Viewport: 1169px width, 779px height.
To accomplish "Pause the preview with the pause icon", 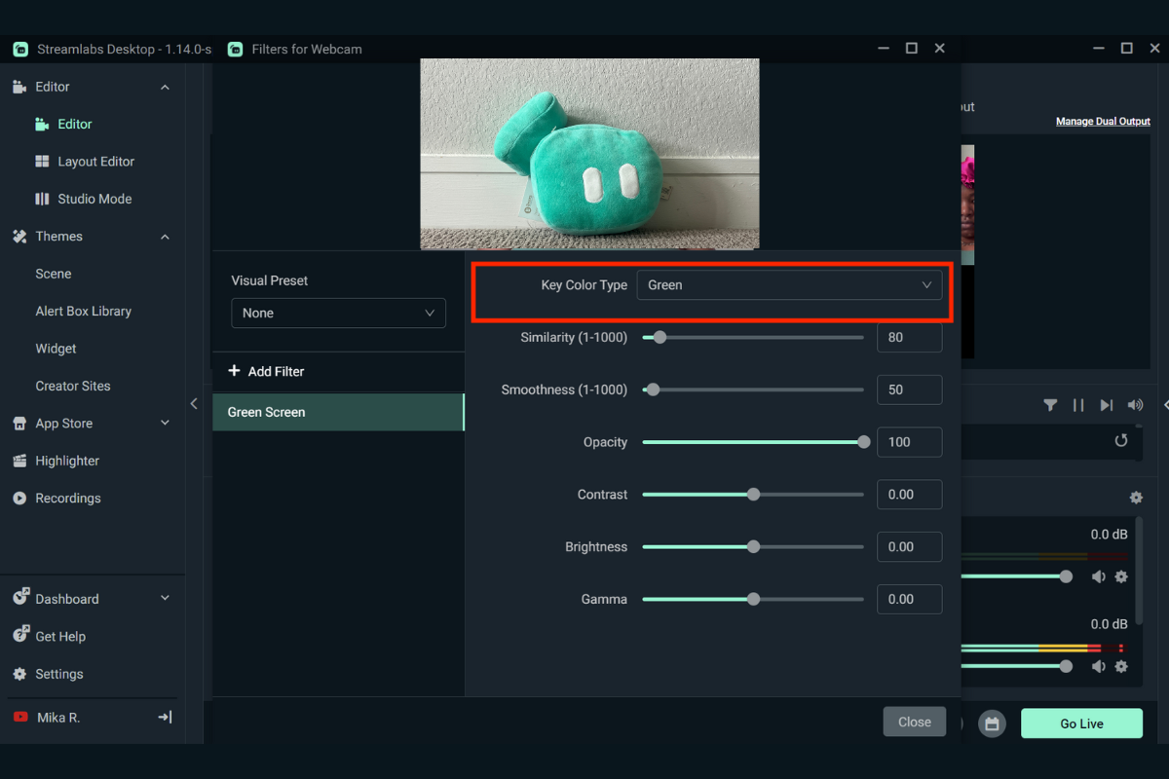I will 1078,404.
